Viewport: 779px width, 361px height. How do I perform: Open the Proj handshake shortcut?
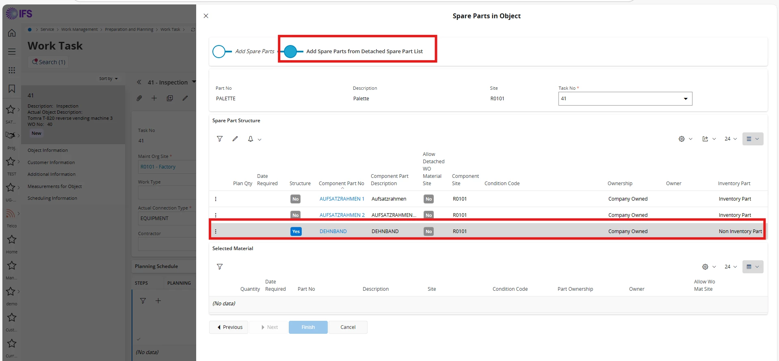tap(11, 135)
